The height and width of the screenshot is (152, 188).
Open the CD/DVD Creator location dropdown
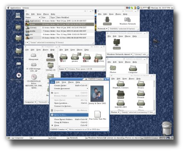[58, 130]
